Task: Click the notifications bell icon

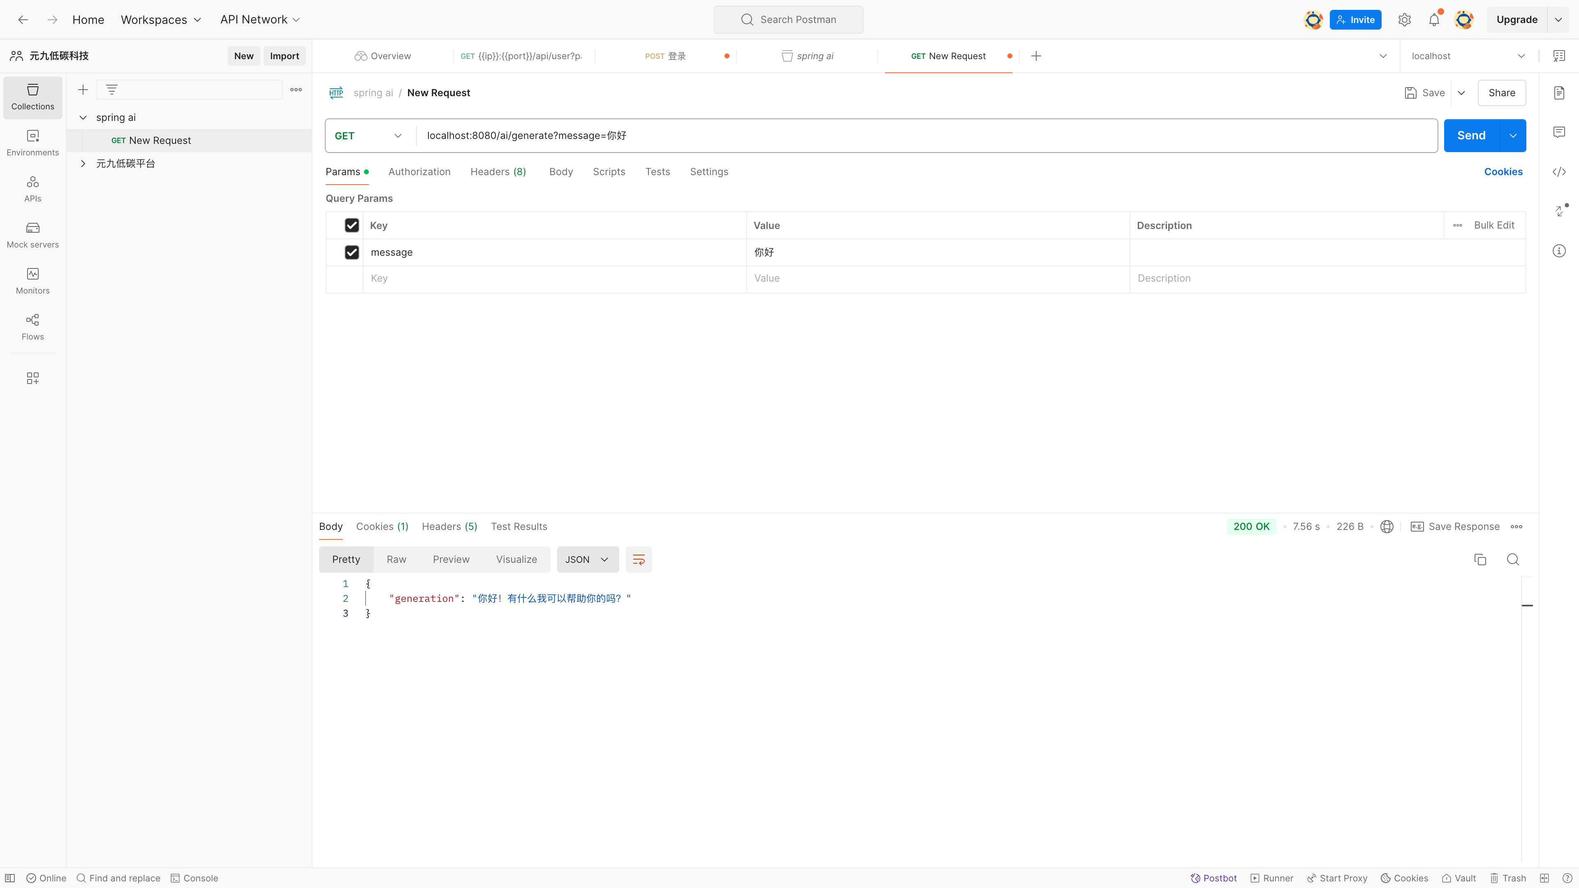Action: tap(1434, 20)
